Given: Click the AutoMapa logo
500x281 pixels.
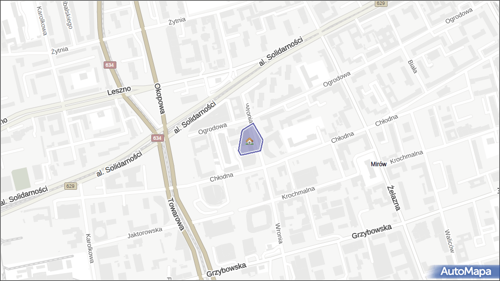Looking at the screenshot, I should coord(466,271).
